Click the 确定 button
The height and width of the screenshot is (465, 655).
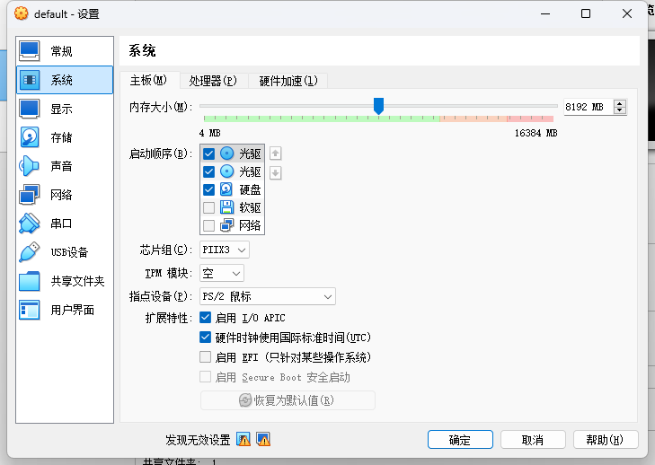(460, 440)
